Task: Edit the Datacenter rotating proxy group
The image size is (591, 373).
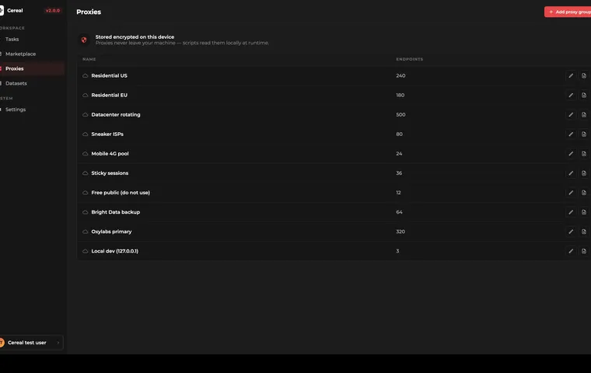Action: (x=571, y=114)
